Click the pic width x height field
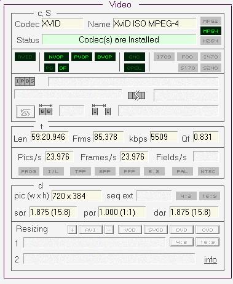 coord(76,196)
